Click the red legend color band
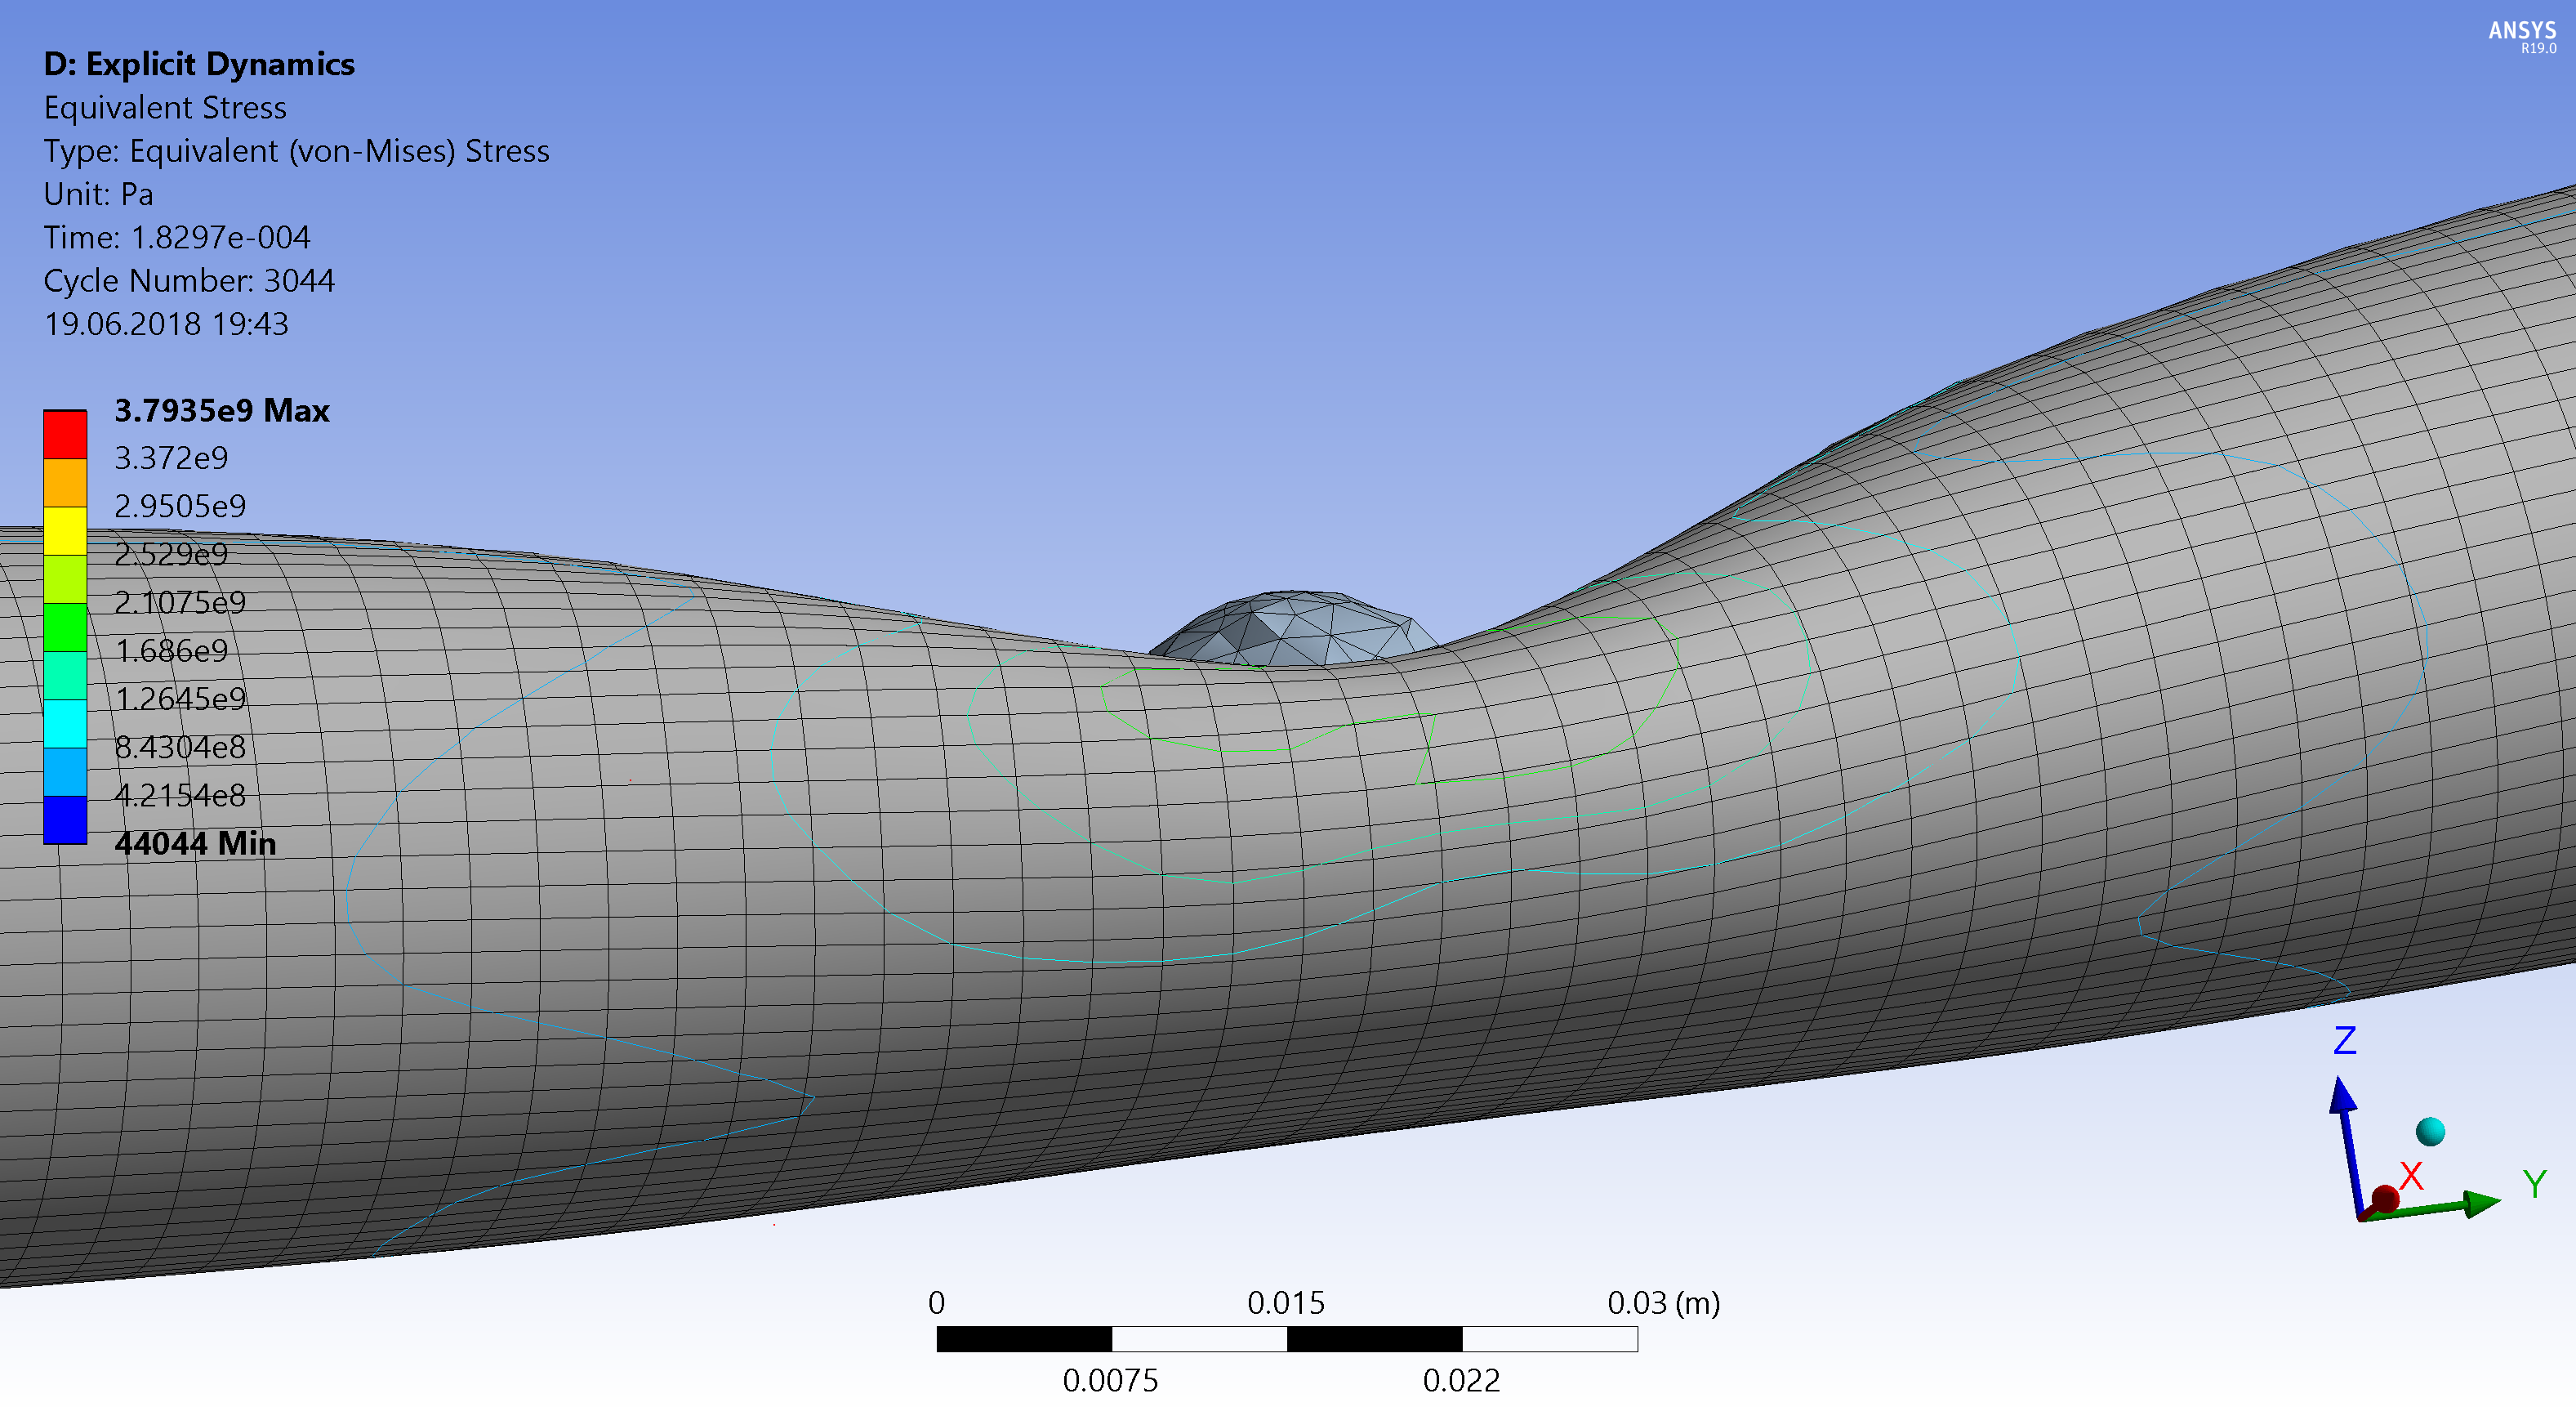 (x=65, y=435)
